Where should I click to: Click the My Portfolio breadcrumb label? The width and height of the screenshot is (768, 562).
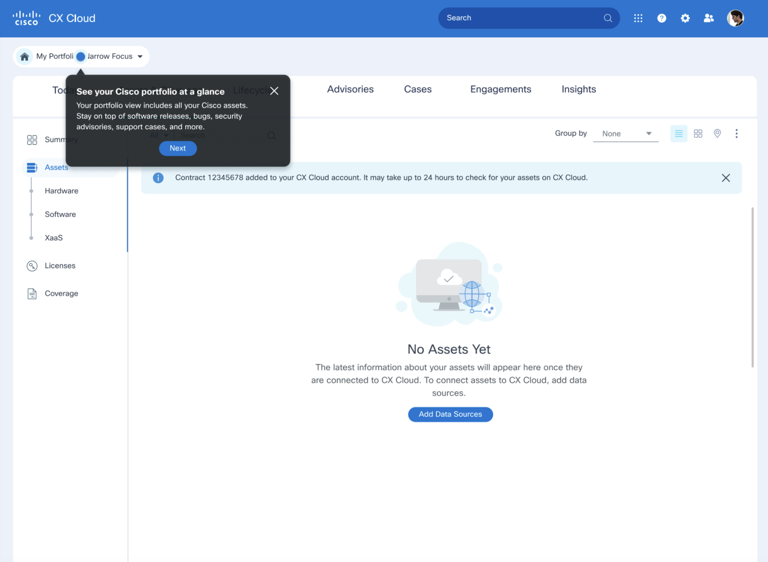coord(55,57)
